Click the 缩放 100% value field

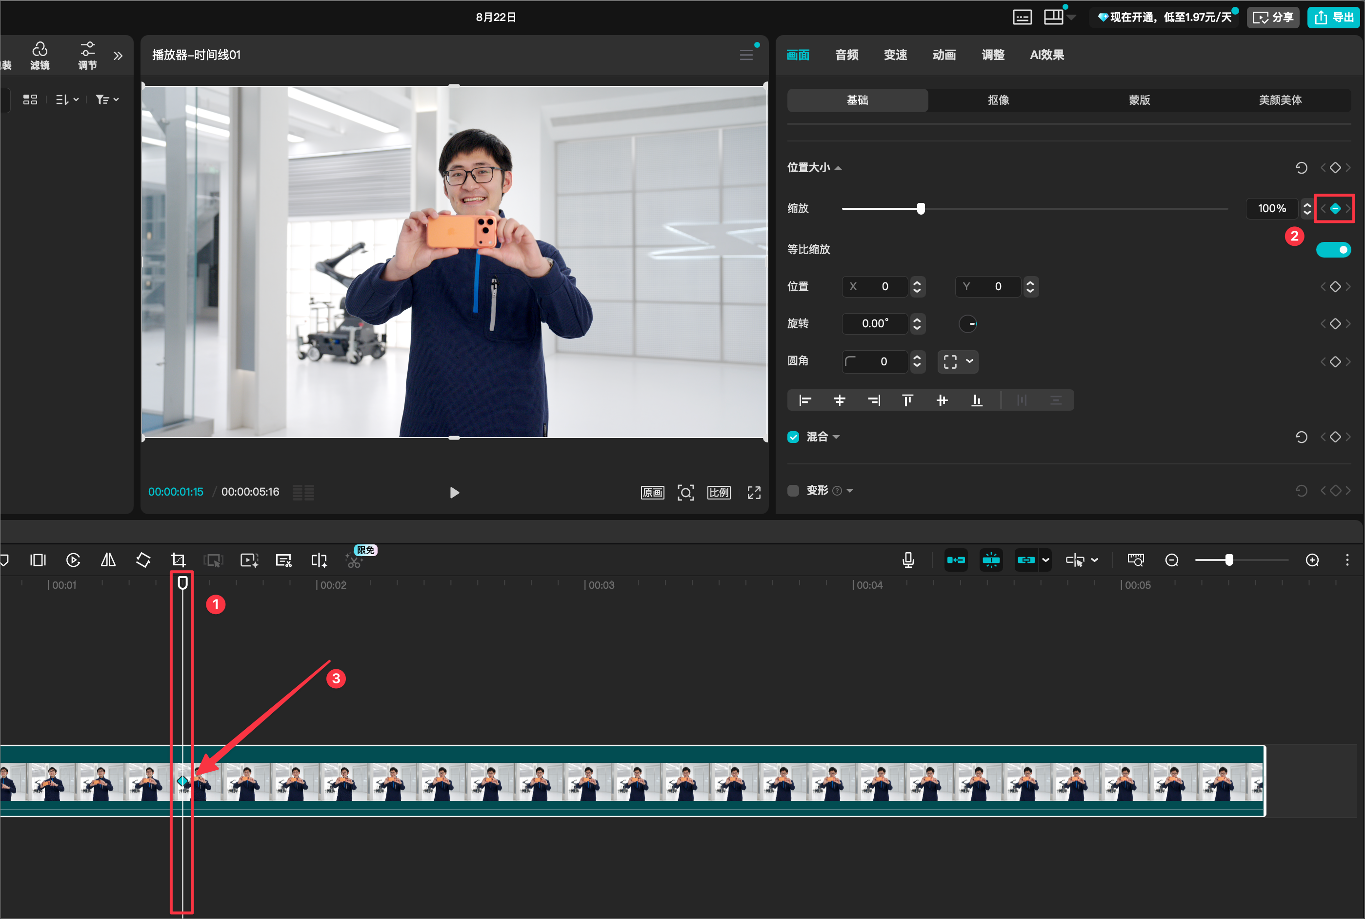(x=1272, y=209)
